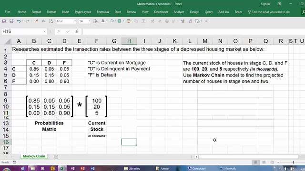Open the Design tab
Viewport: 305px width, 171px height.
click(x=194, y=12)
